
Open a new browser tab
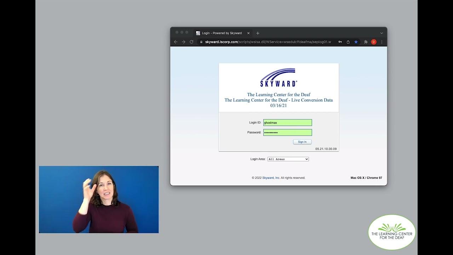click(258, 33)
